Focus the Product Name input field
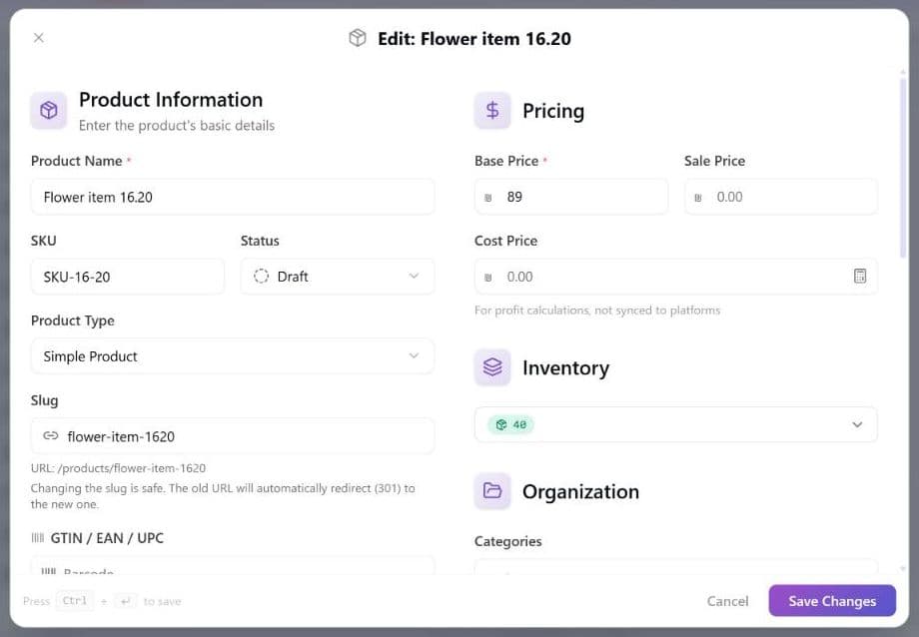Image resolution: width=919 pixels, height=637 pixels. click(x=233, y=197)
